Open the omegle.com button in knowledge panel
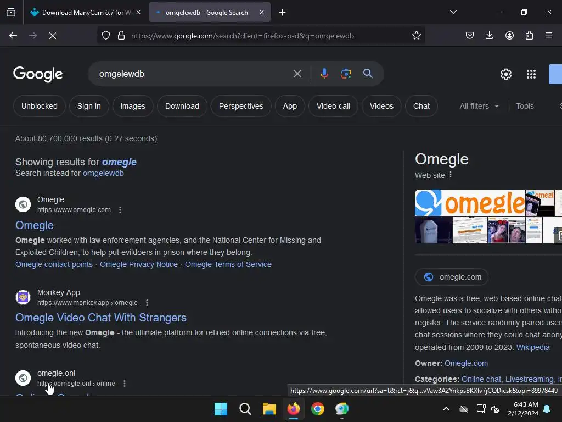The height and width of the screenshot is (422, 562). click(x=452, y=277)
